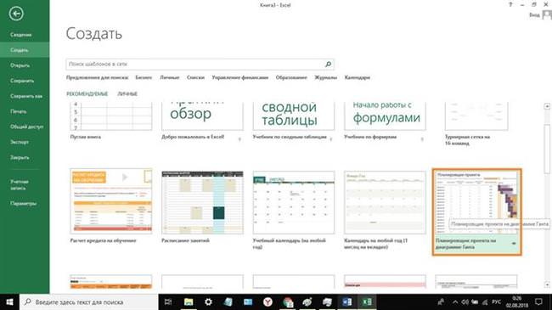Open Settings gear in taskbar

(x=208, y=302)
